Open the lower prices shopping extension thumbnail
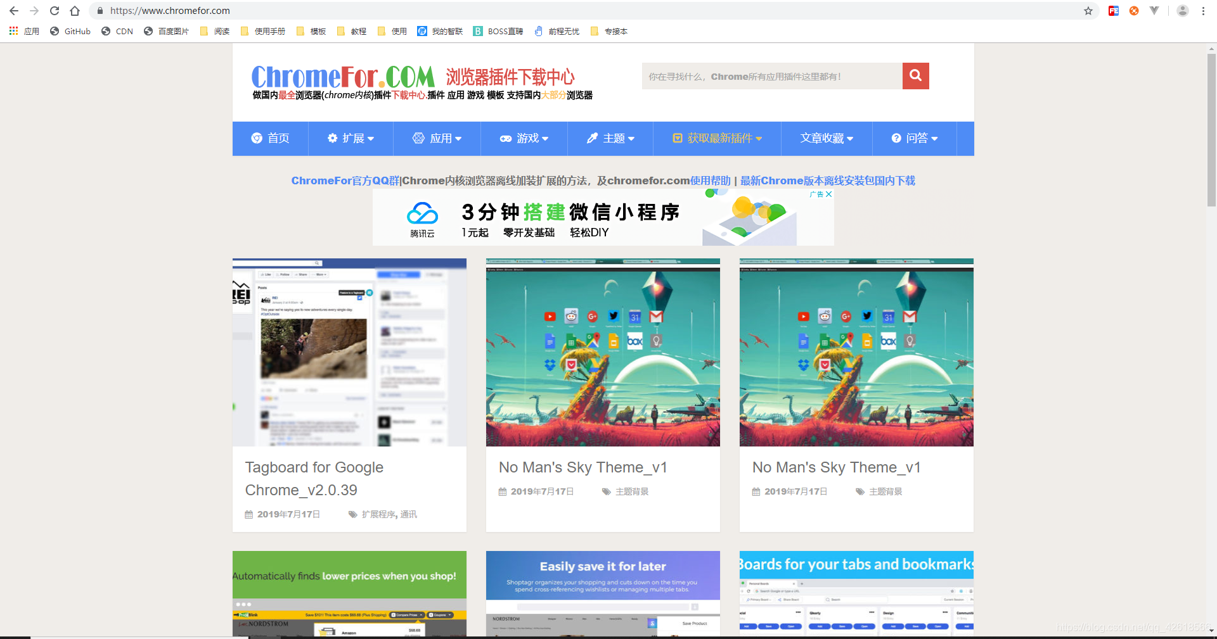 [349, 593]
